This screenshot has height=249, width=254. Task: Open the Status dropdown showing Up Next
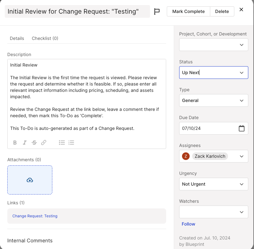(213, 73)
